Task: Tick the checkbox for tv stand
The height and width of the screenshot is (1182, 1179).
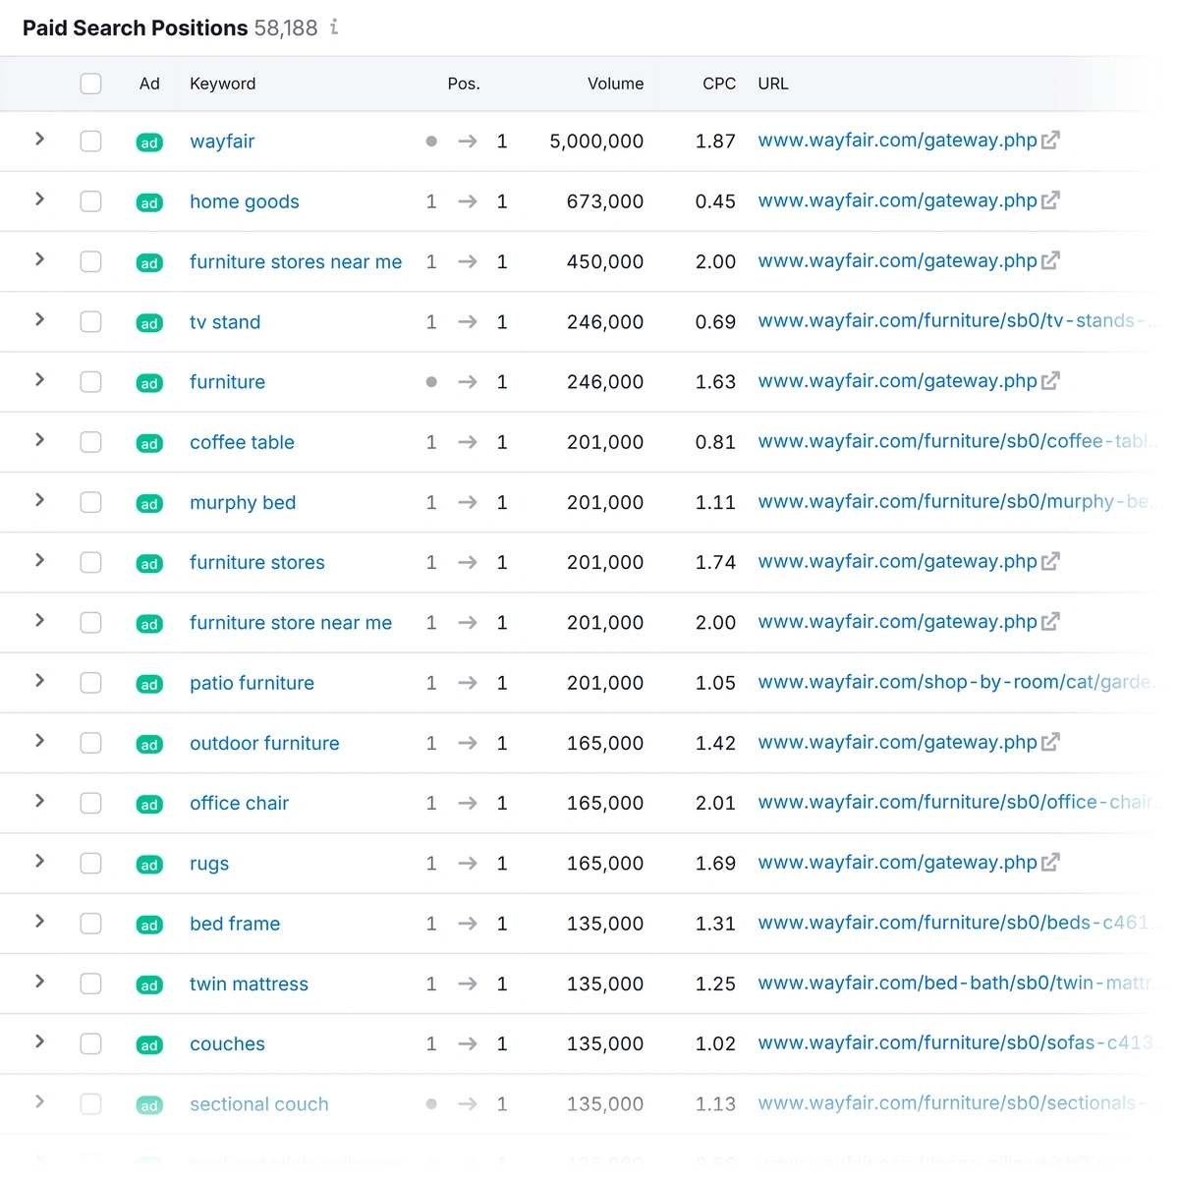Action: (91, 321)
